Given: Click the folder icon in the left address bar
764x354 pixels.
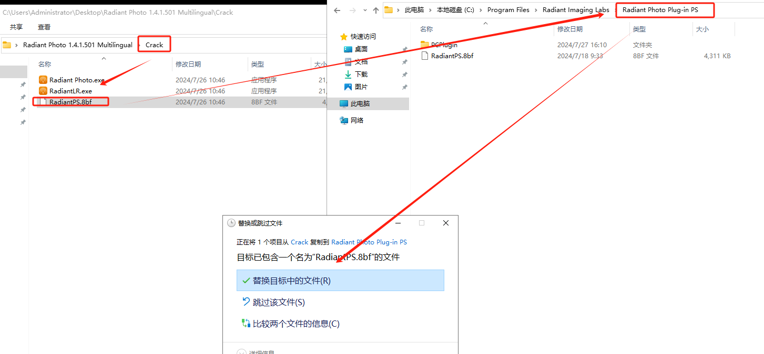Looking at the screenshot, I should 7,45.
